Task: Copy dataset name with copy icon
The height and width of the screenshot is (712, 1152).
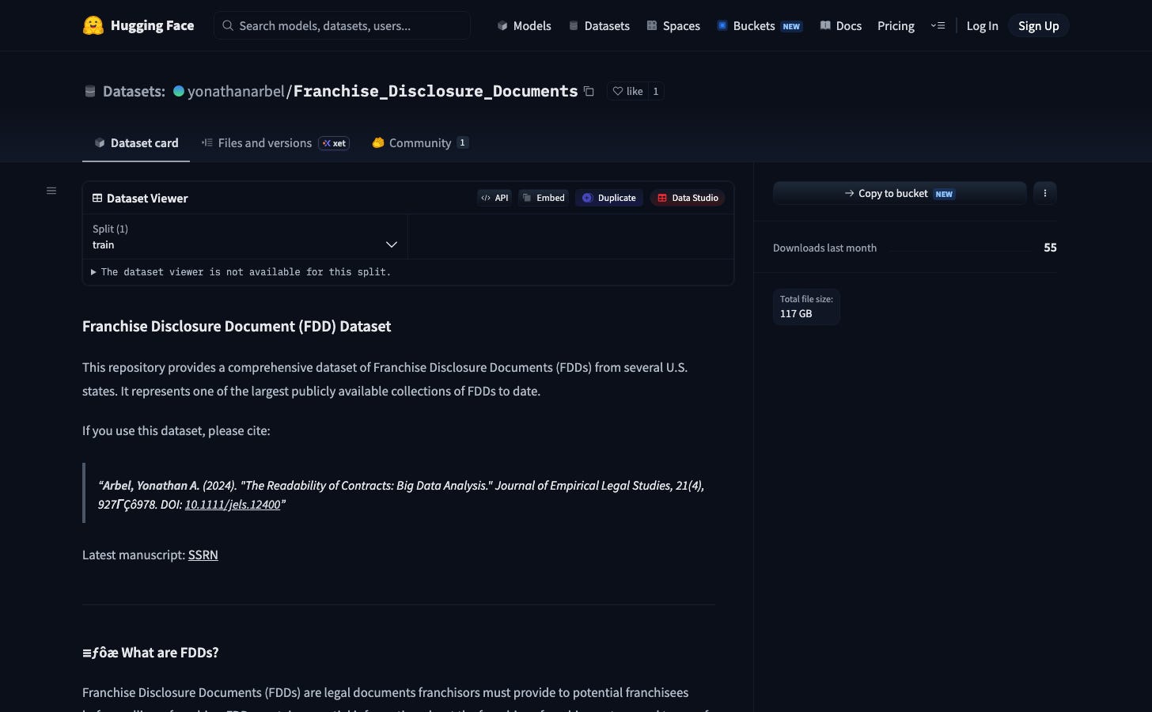Action: pos(589,91)
